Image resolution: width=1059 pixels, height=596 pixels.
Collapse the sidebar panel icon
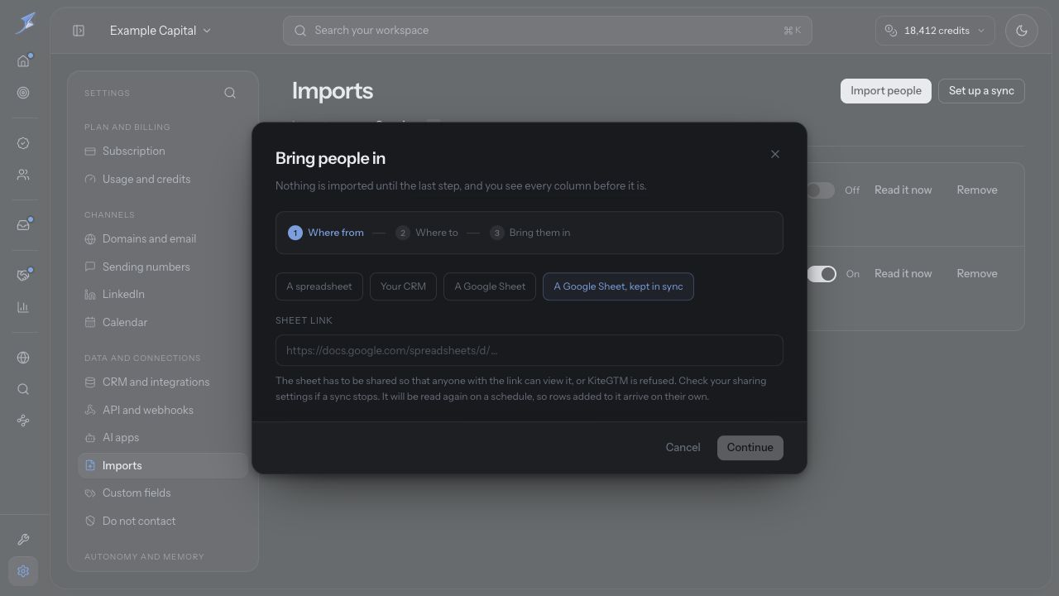79,31
